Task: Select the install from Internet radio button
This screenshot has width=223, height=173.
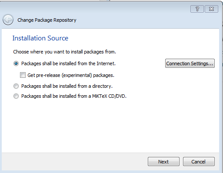Action: point(16,63)
